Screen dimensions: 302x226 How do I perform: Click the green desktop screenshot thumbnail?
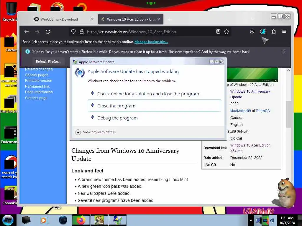tap(252, 75)
